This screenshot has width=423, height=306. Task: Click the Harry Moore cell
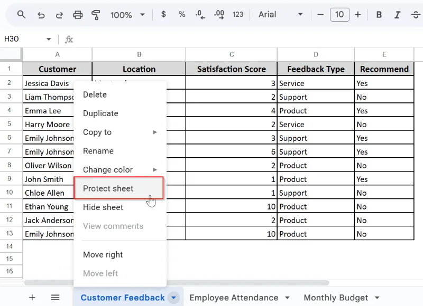(48, 125)
